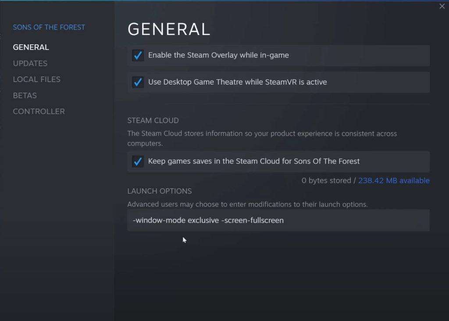This screenshot has height=321, width=449.
Task: Click the checkmark icon on the Steam Cloud row
Action: (138, 161)
